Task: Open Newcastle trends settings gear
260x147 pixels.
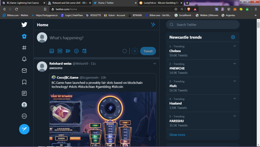Action: pos(233,37)
